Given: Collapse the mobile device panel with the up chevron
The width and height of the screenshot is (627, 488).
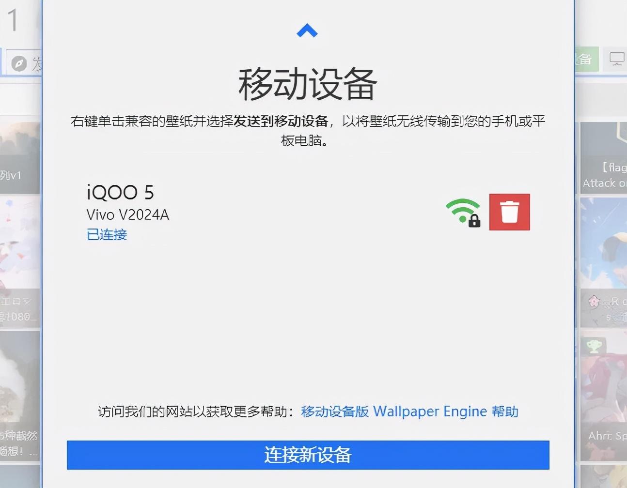Looking at the screenshot, I should point(307,31).
